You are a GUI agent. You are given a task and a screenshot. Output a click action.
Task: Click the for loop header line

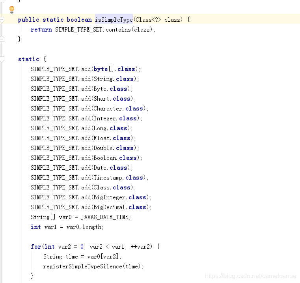click(x=95, y=247)
